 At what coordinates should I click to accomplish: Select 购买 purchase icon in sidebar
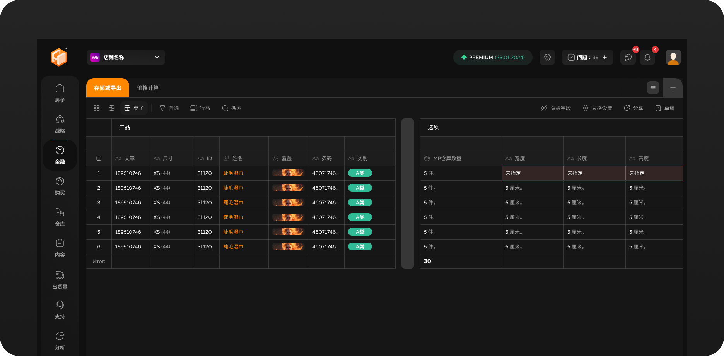click(60, 186)
